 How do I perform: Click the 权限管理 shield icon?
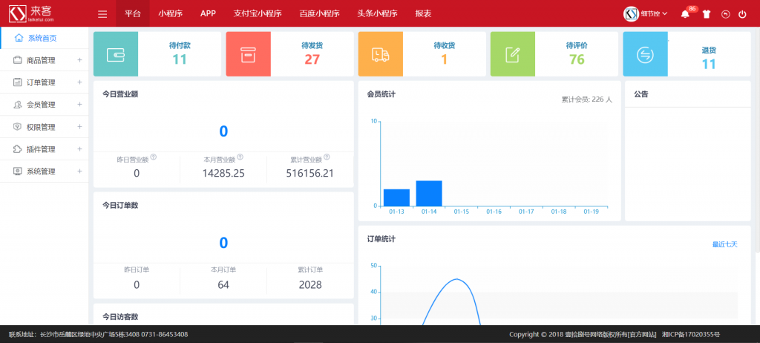click(18, 127)
